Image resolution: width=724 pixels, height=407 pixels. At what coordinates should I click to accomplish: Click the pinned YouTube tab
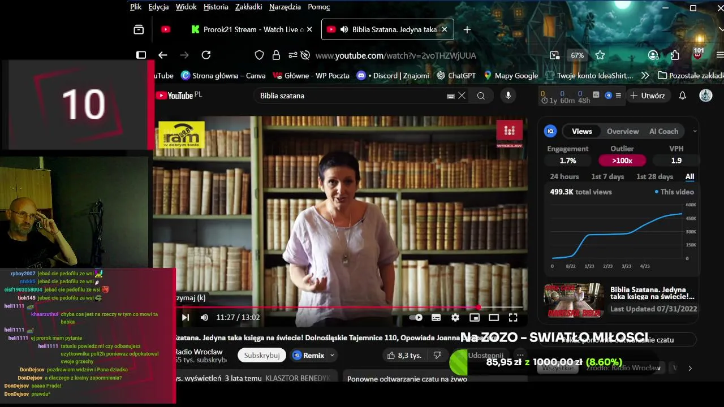pyautogui.click(x=166, y=29)
